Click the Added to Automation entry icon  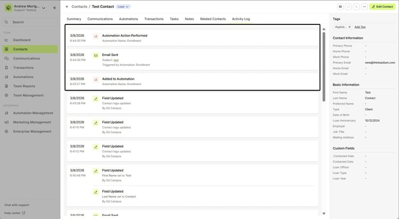[x=96, y=80]
